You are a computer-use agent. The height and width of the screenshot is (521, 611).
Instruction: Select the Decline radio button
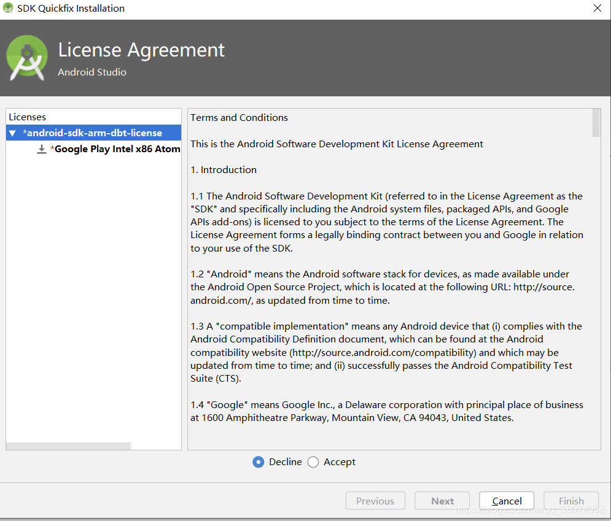click(259, 462)
